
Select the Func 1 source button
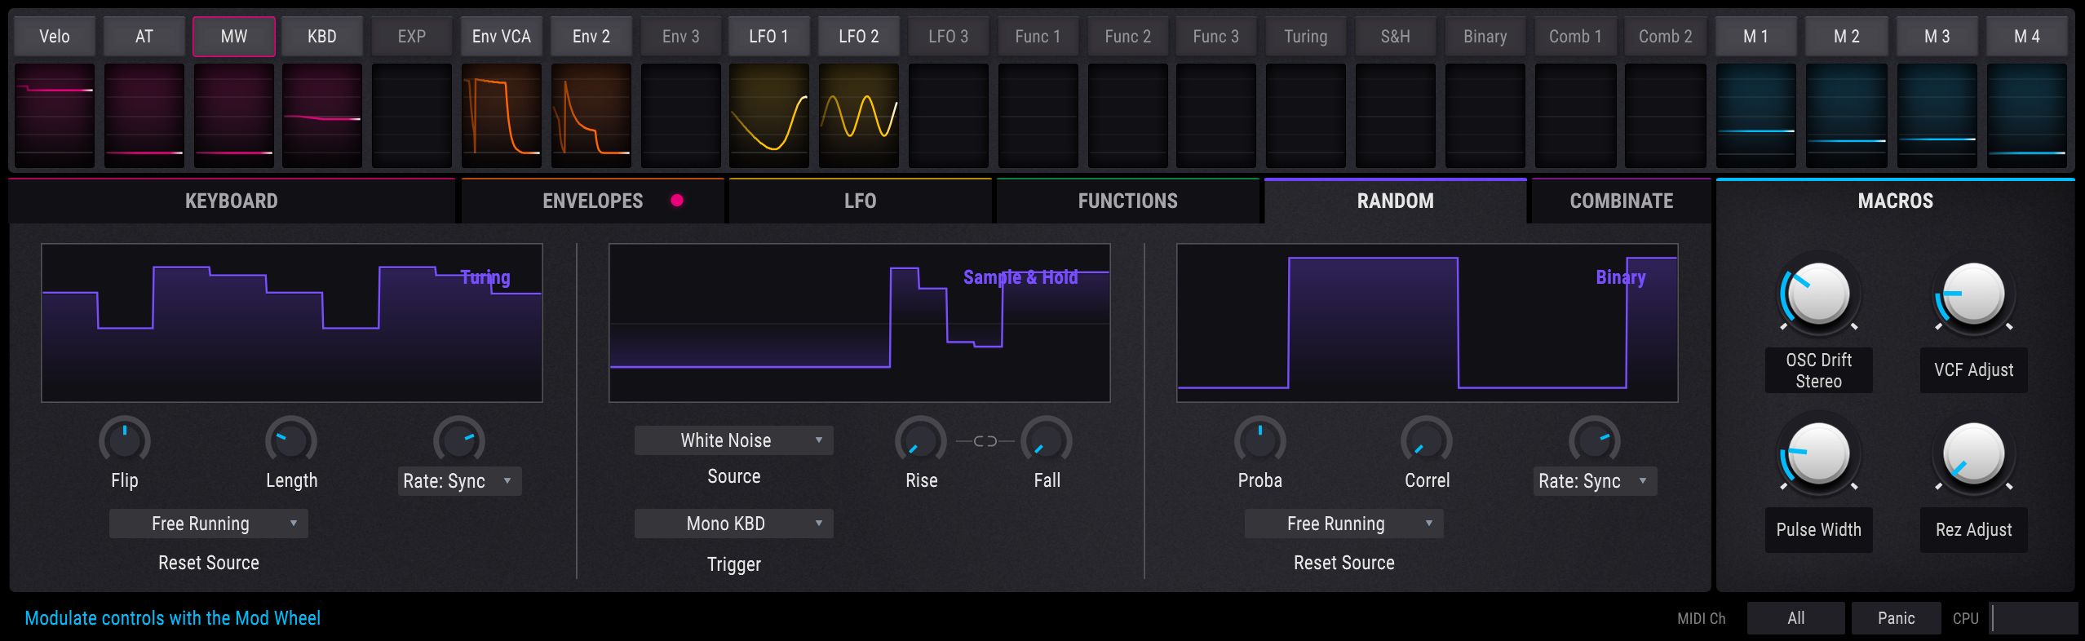tap(1038, 37)
